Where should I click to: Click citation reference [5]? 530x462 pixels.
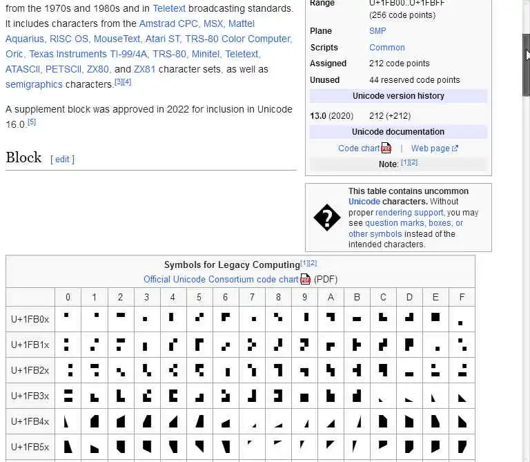coord(32,122)
